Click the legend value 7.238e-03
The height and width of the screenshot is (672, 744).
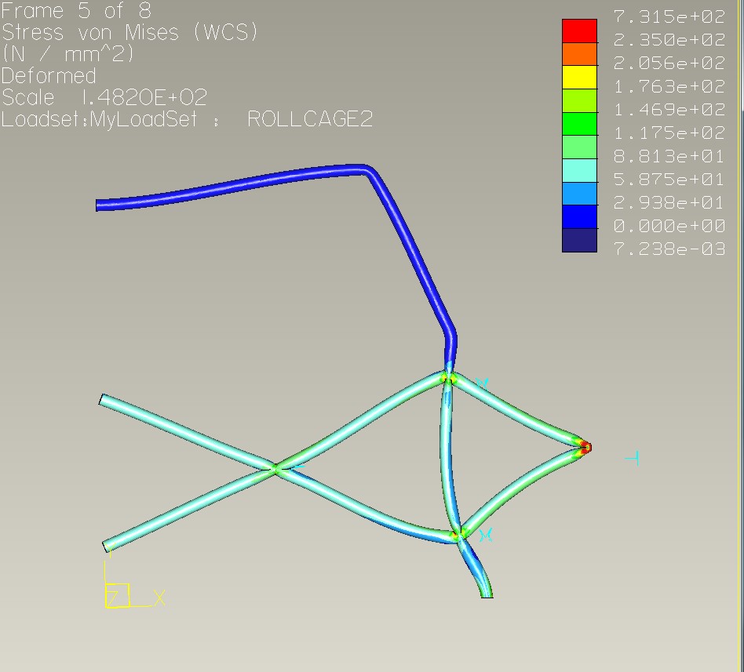[669, 249]
